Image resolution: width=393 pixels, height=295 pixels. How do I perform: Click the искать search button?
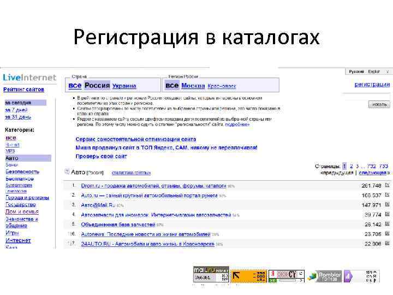[379, 104]
